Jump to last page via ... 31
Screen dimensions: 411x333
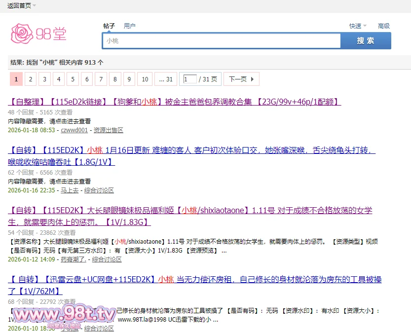(x=165, y=79)
